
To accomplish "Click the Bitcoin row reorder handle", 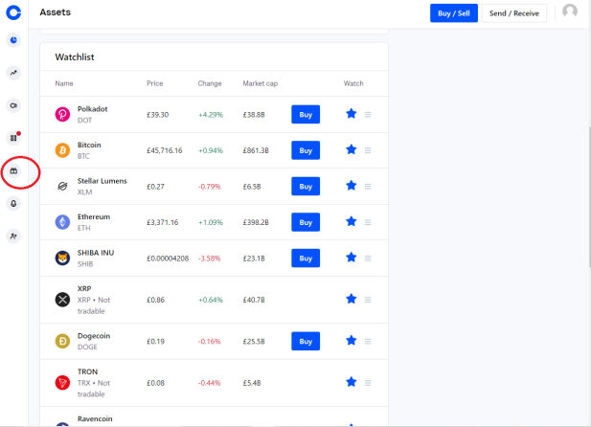I will pyautogui.click(x=368, y=150).
